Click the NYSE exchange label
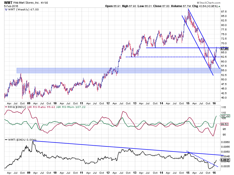Image resolution: width=234 pixels, height=175 pixels. click(x=44, y=3)
